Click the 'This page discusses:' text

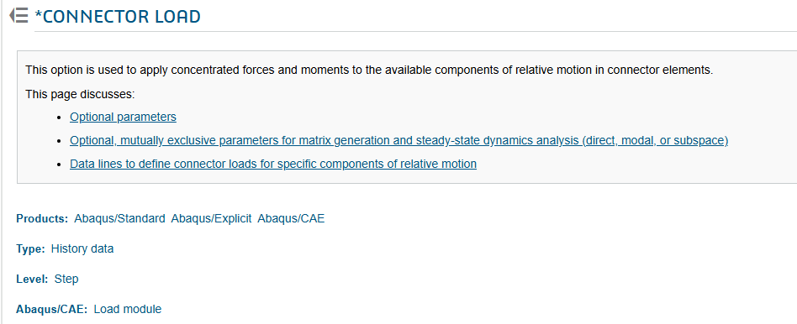[x=80, y=95]
